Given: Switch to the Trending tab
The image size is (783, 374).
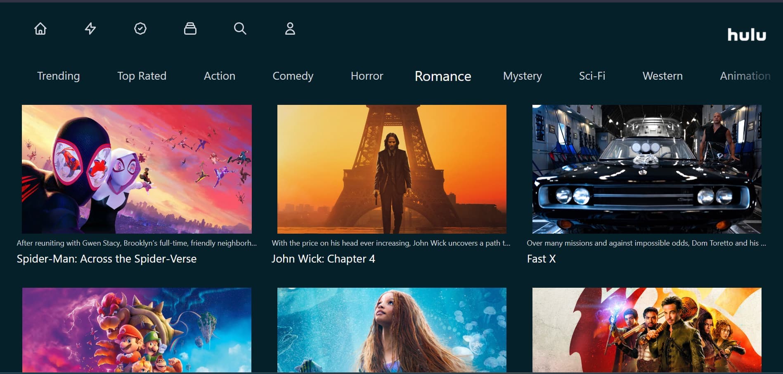Looking at the screenshot, I should [x=58, y=76].
